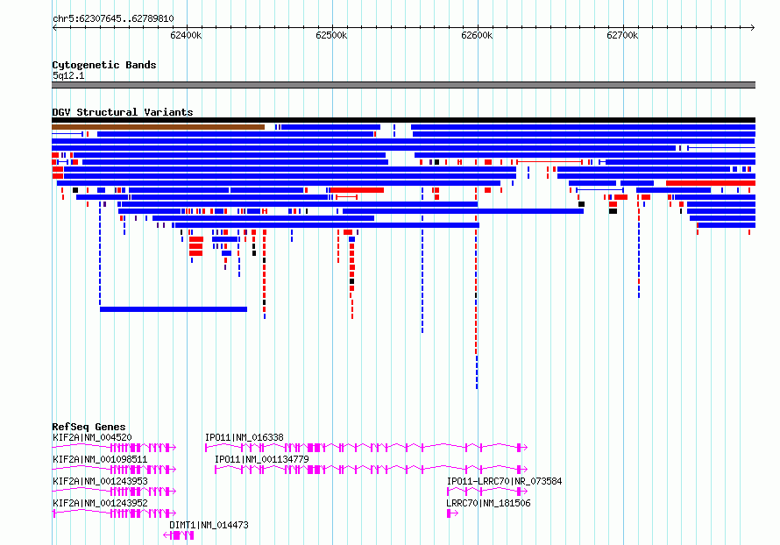Click the KIF2A|NM_004520 gene label
This screenshot has height=545, width=780.
[x=92, y=437]
